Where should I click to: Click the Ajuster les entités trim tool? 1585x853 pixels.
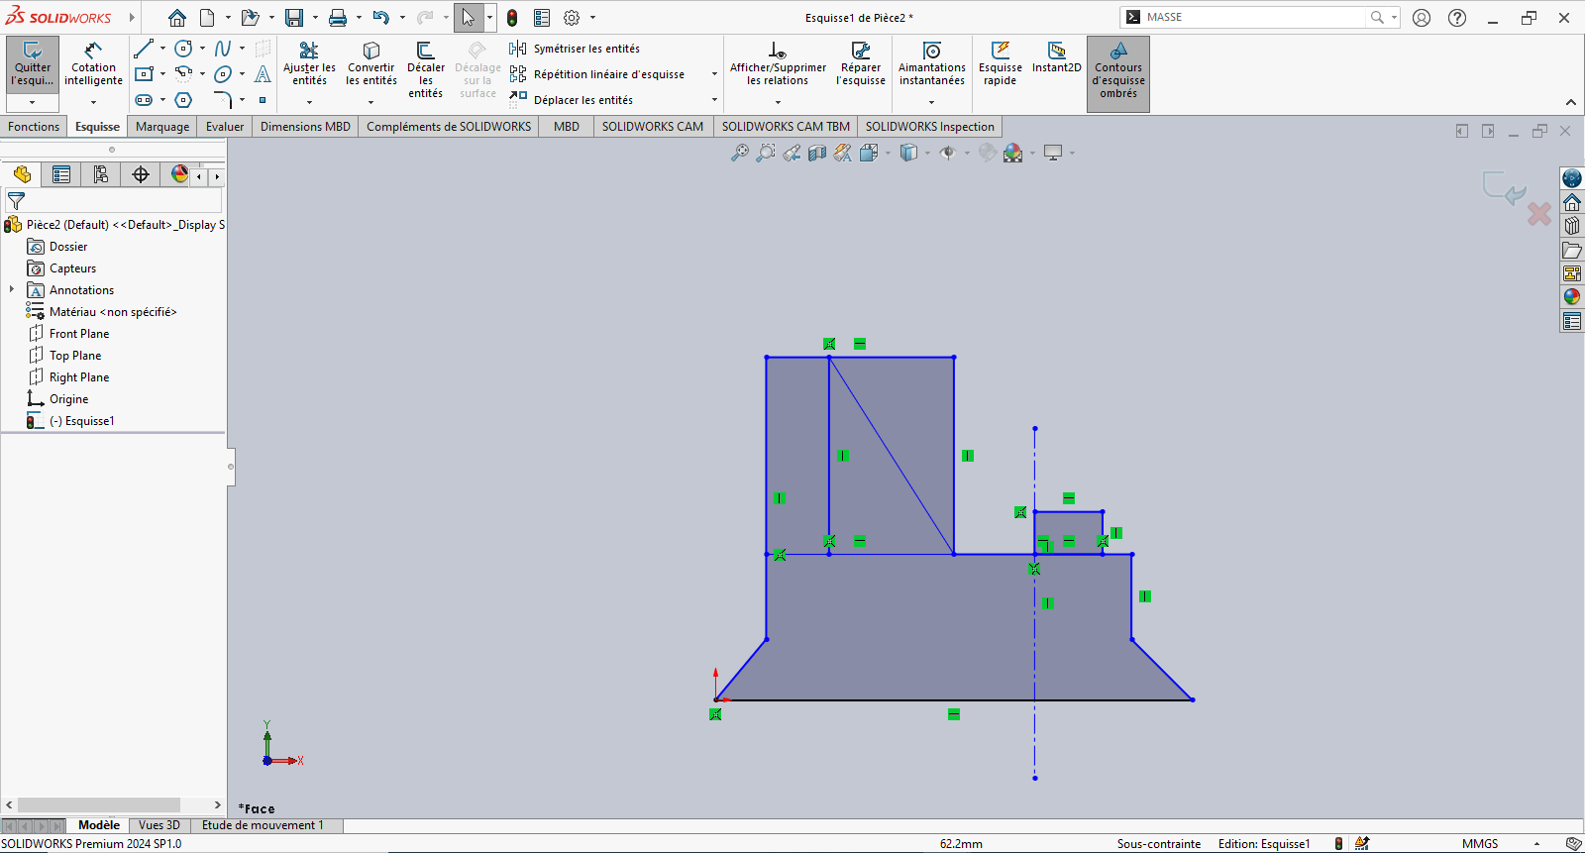tap(309, 65)
